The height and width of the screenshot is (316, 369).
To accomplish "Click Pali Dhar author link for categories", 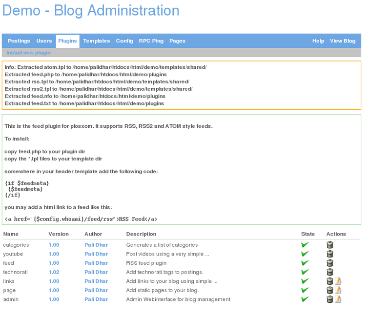I will [96, 245].
